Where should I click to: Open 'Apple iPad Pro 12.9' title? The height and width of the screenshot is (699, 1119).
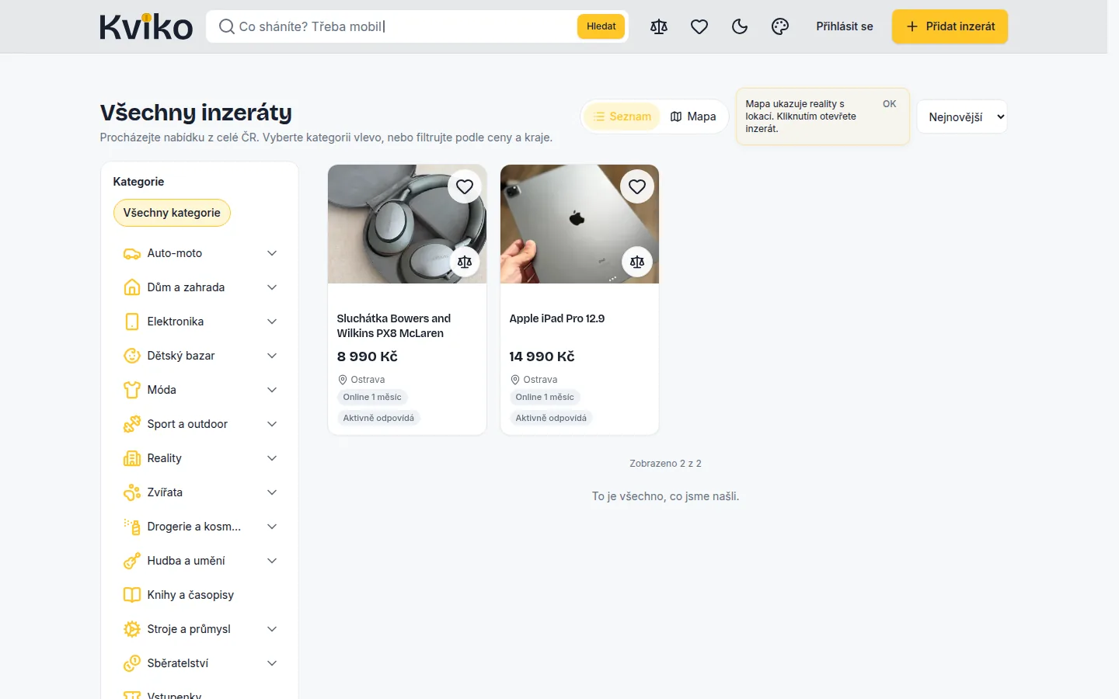point(557,318)
